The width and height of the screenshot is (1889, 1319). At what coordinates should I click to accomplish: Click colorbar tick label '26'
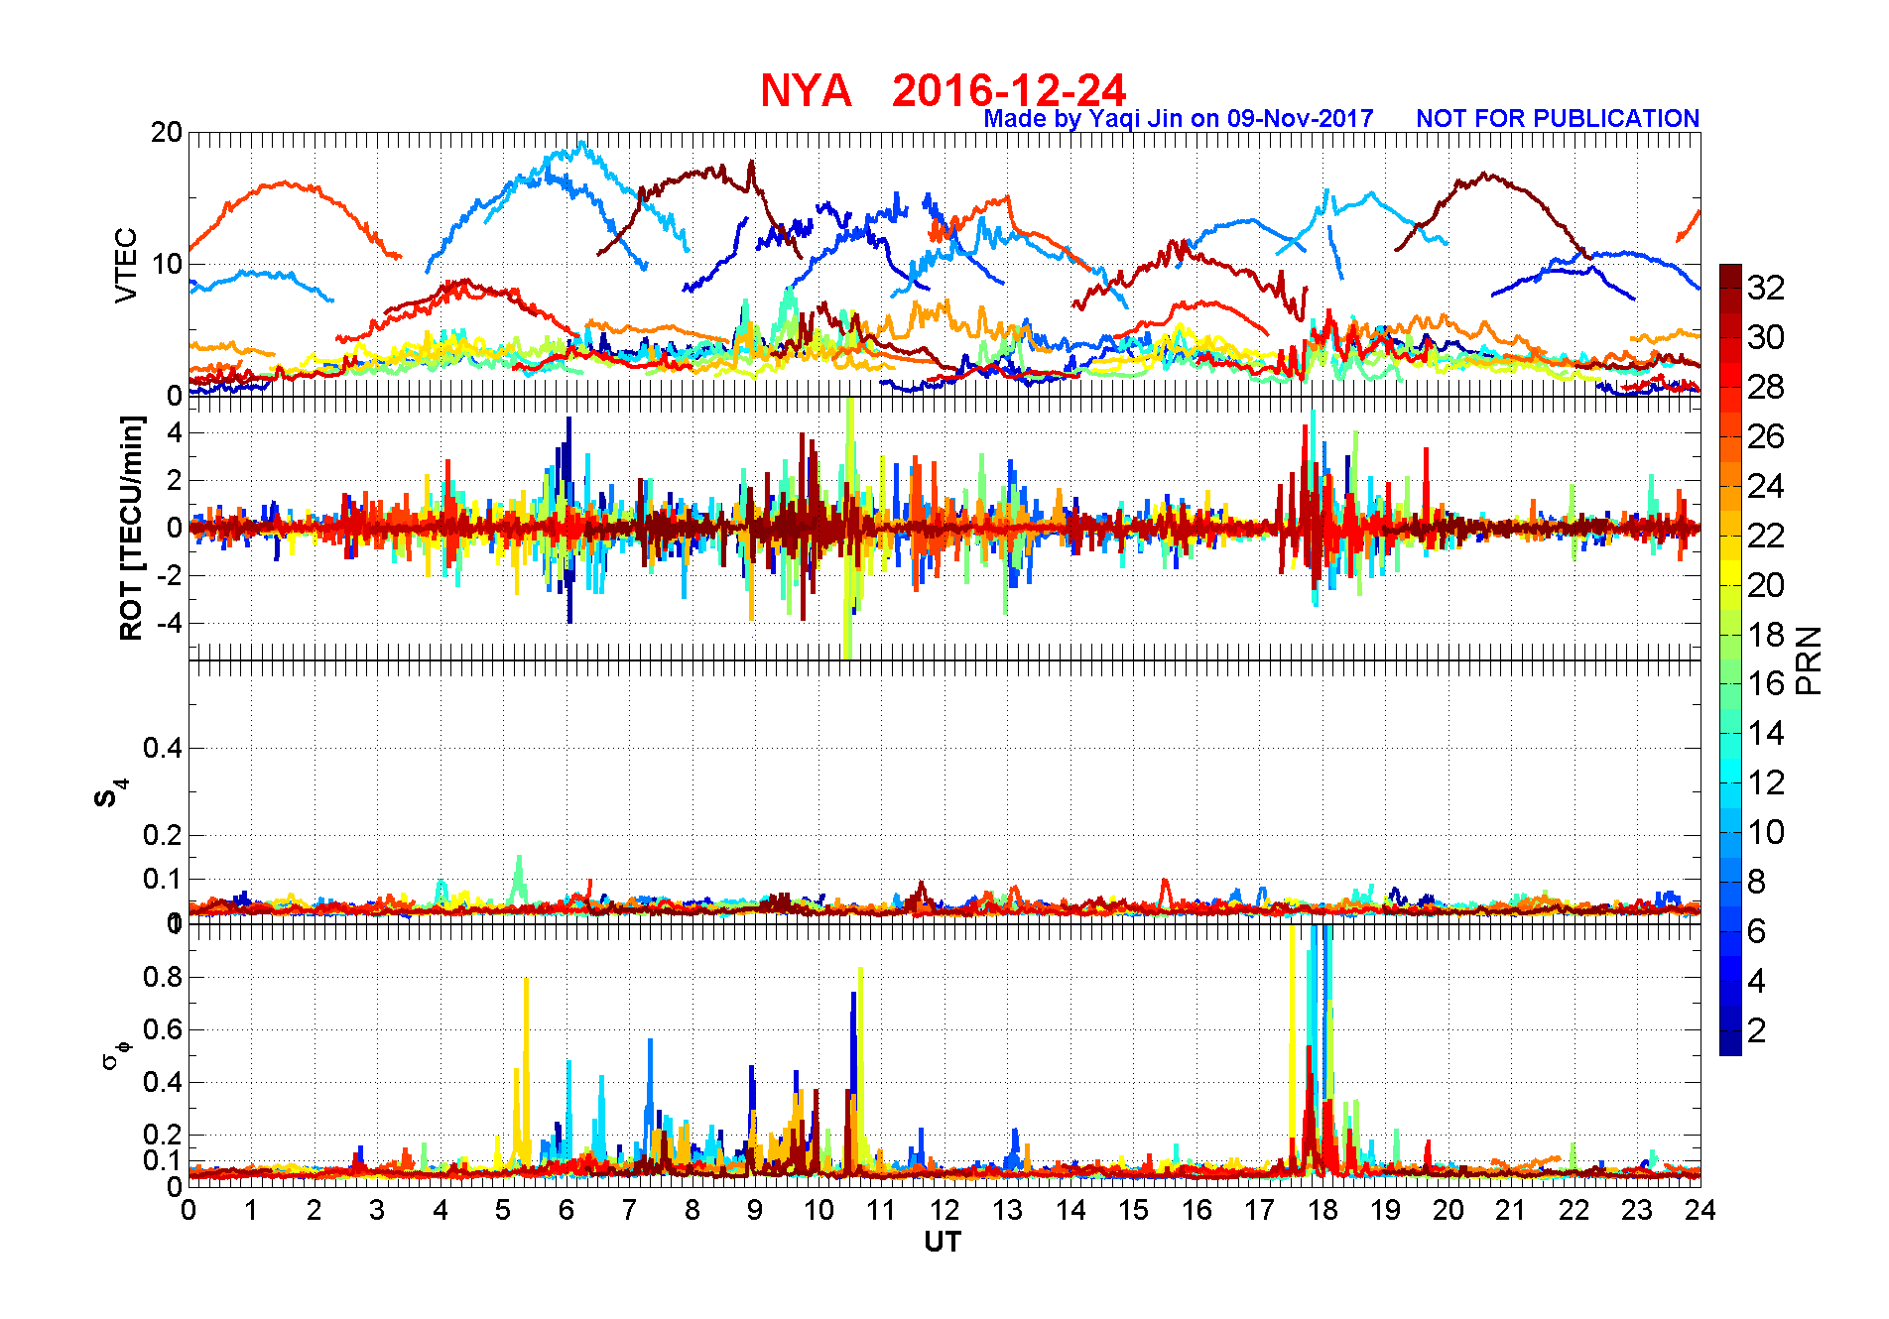coord(1766,436)
